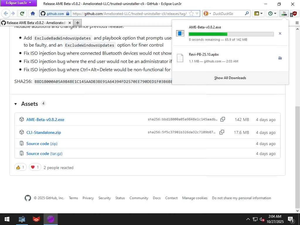Bookmark this page with the star icon
Screen dimensions: 300x225
point(191,13)
